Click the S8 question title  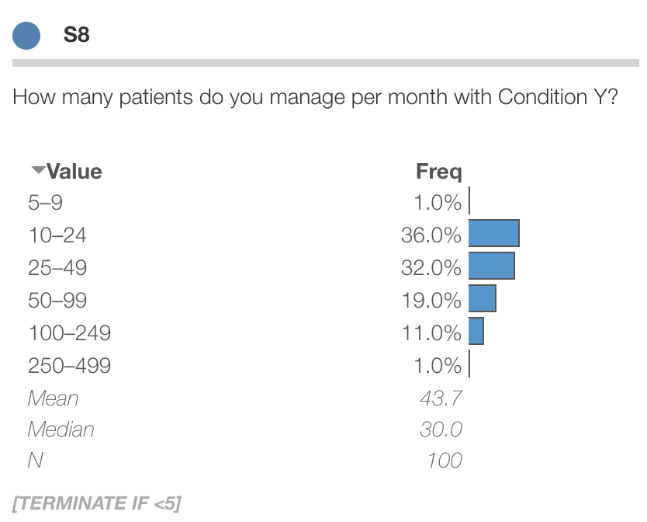[76, 35]
